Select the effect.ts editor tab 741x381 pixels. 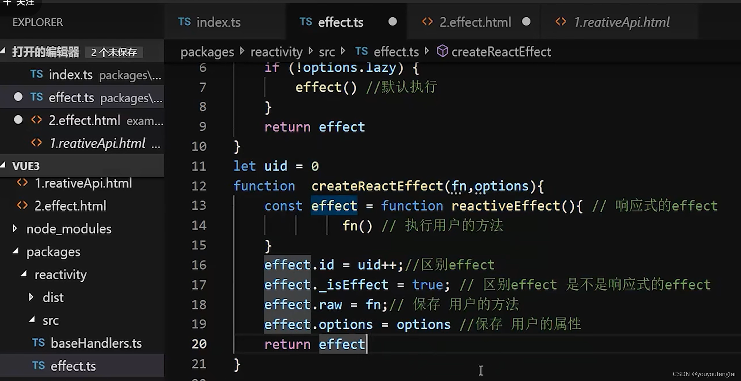pyautogui.click(x=346, y=22)
